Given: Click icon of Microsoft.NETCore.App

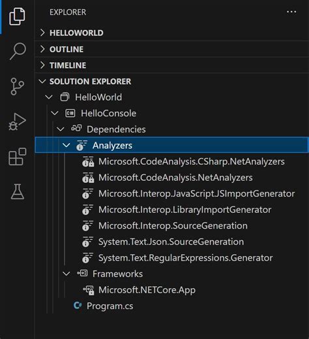Looking at the screenshot, I should [89, 290].
